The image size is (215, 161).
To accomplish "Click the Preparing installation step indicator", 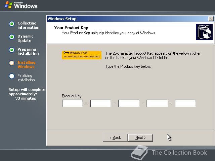I will pyautogui.click(x=12, y=50).
